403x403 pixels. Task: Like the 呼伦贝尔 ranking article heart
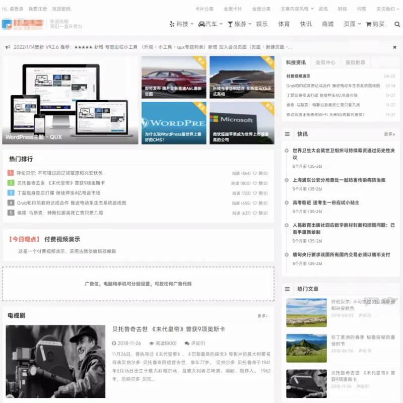tap(255, 173)
